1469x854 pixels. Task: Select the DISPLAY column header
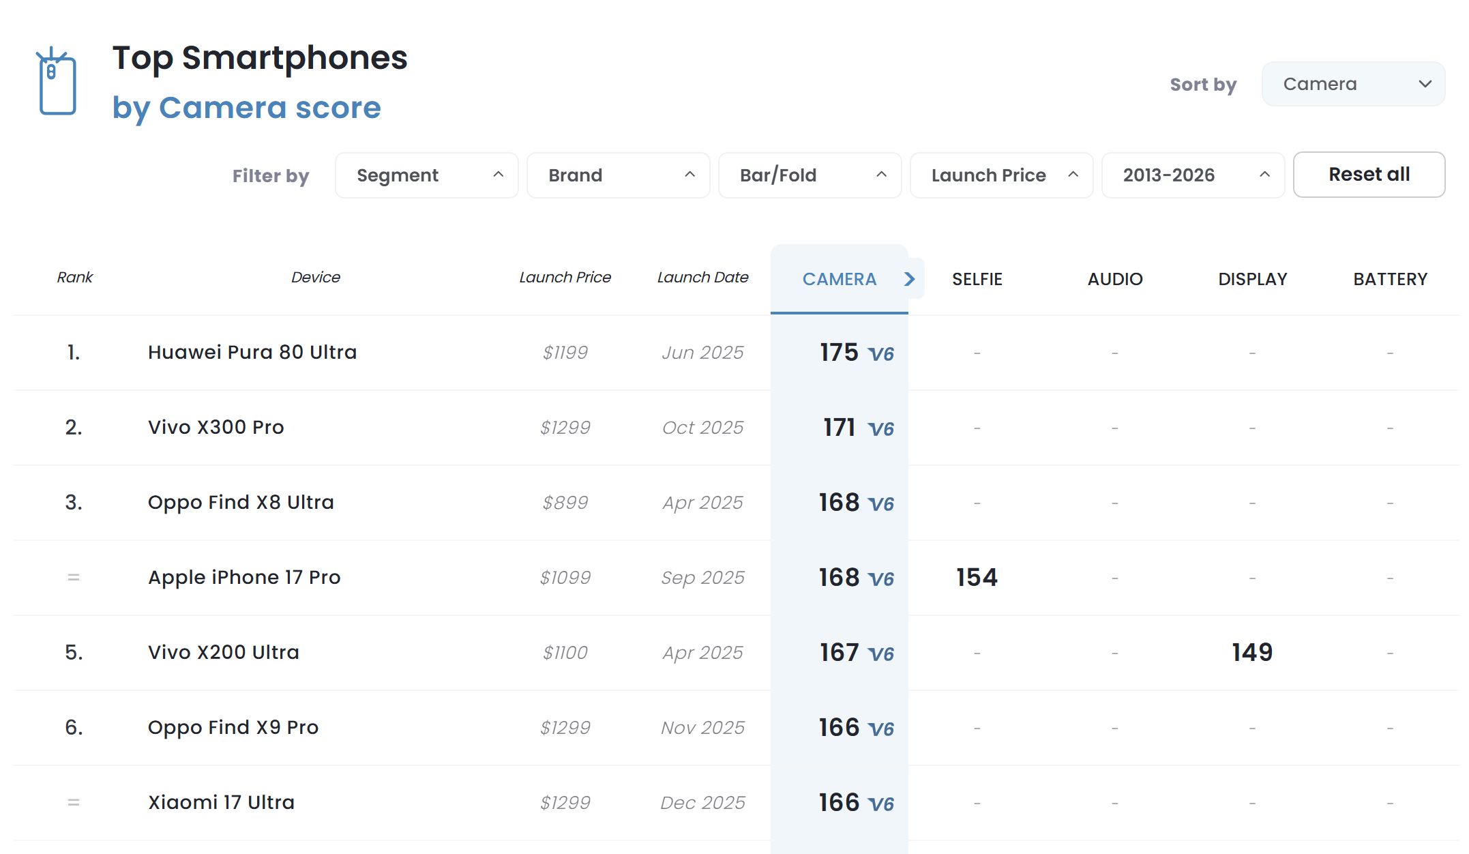[x=1252, y=279]
